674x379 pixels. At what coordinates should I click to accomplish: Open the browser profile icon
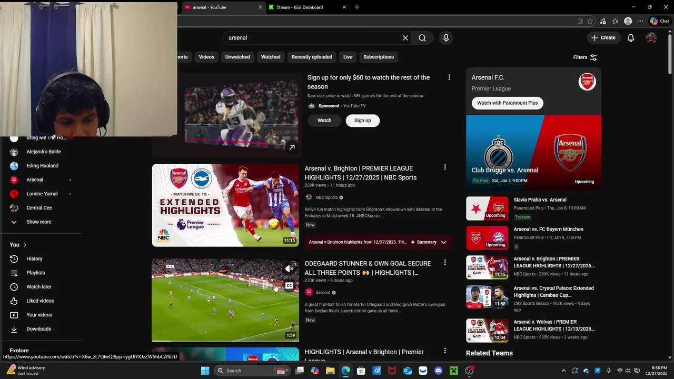[x=628, y=21]
